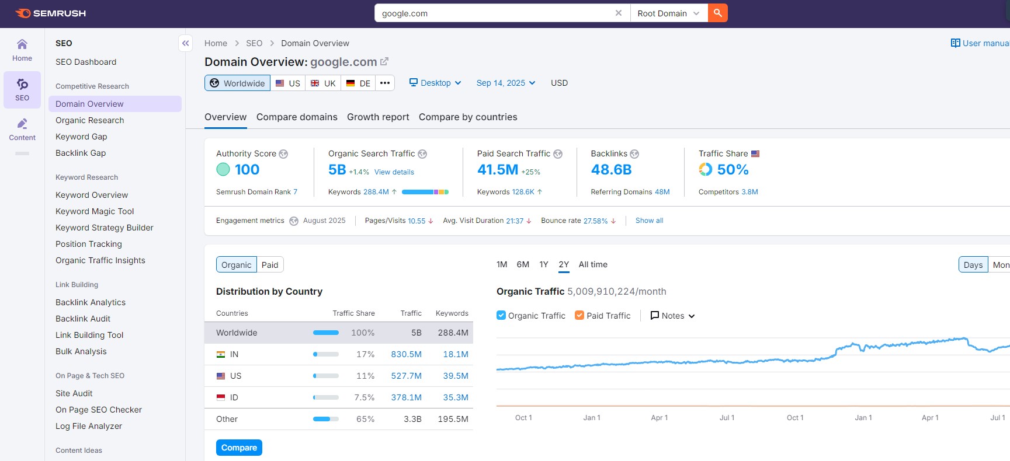Switch to Compare domains tab

click(x=297, y=117)
